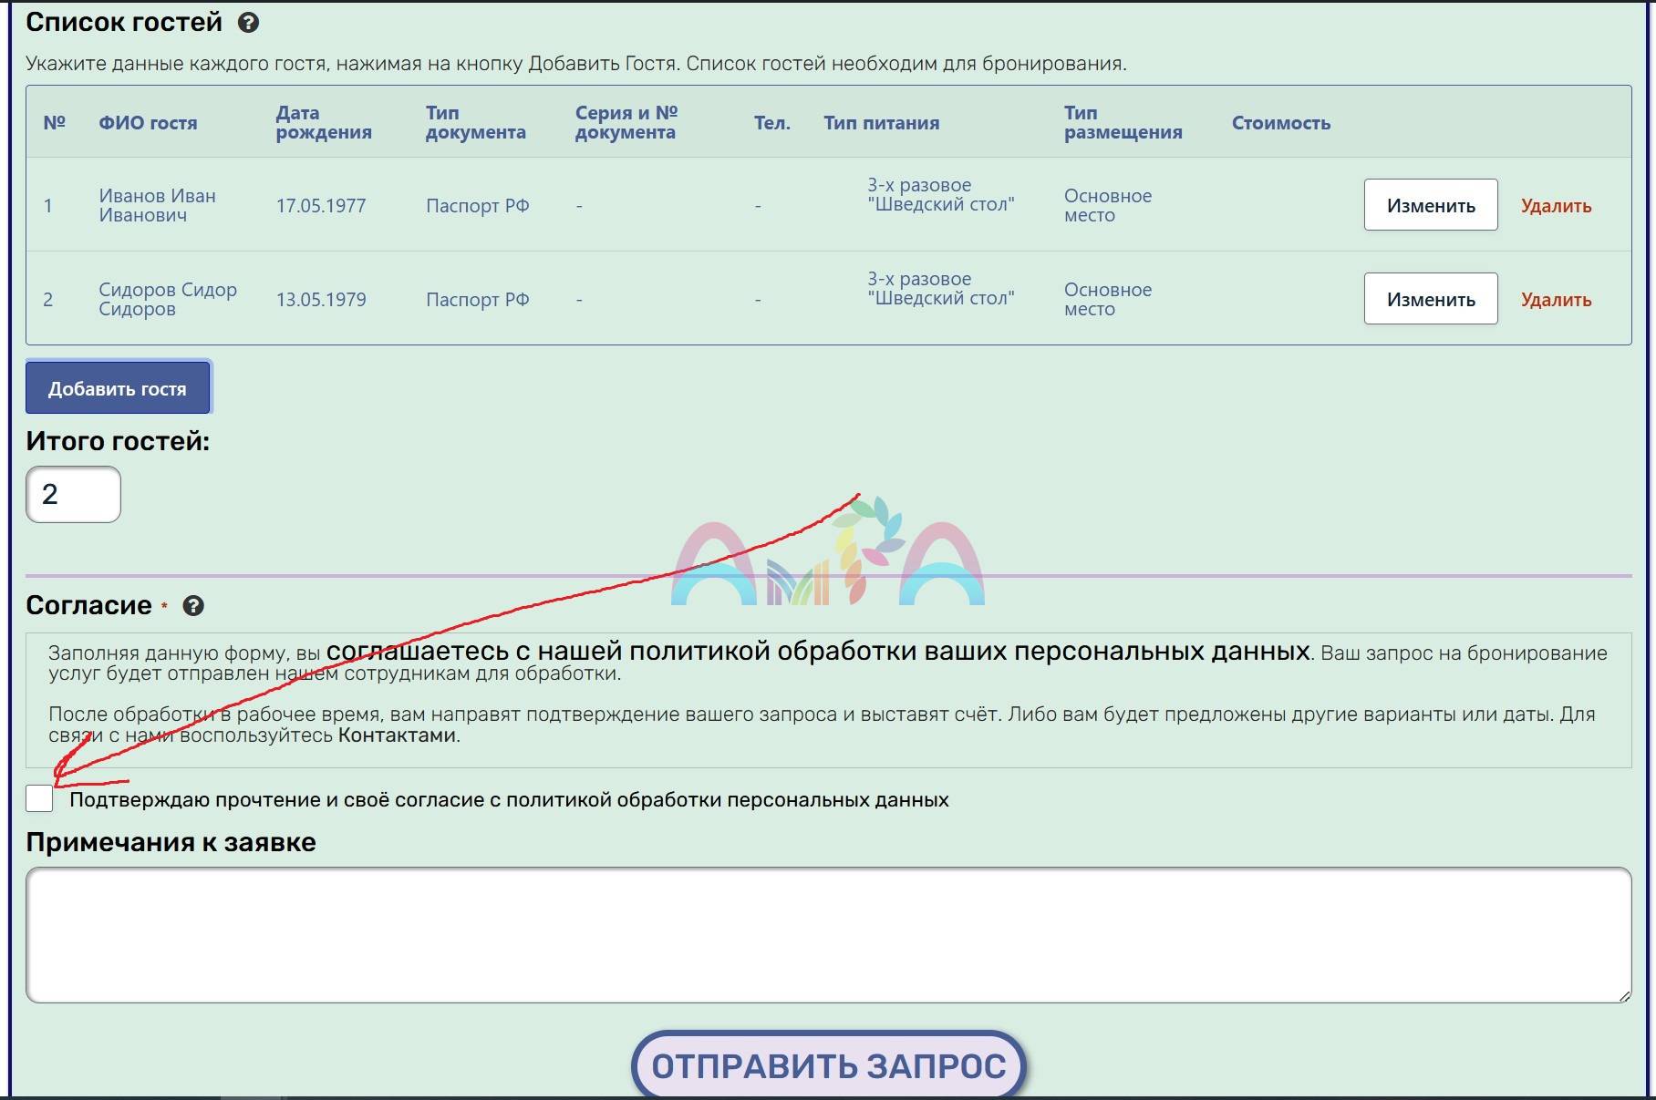Viewport: 1656px width, 1100px height.
Task: Focus the Итого гостей number field
Action: click(x=73, y=494)
